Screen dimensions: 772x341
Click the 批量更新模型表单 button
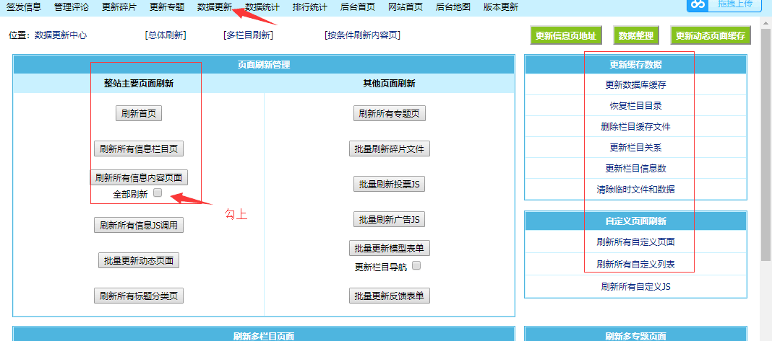390,248
